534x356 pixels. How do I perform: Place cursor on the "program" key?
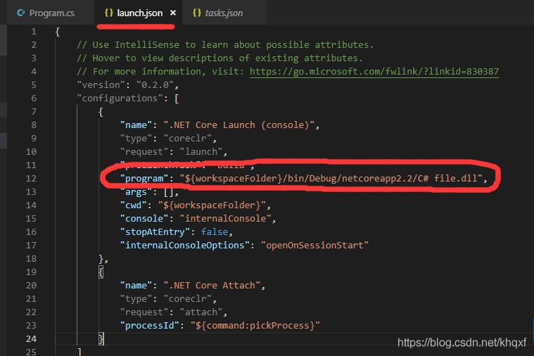click(144, 179)
